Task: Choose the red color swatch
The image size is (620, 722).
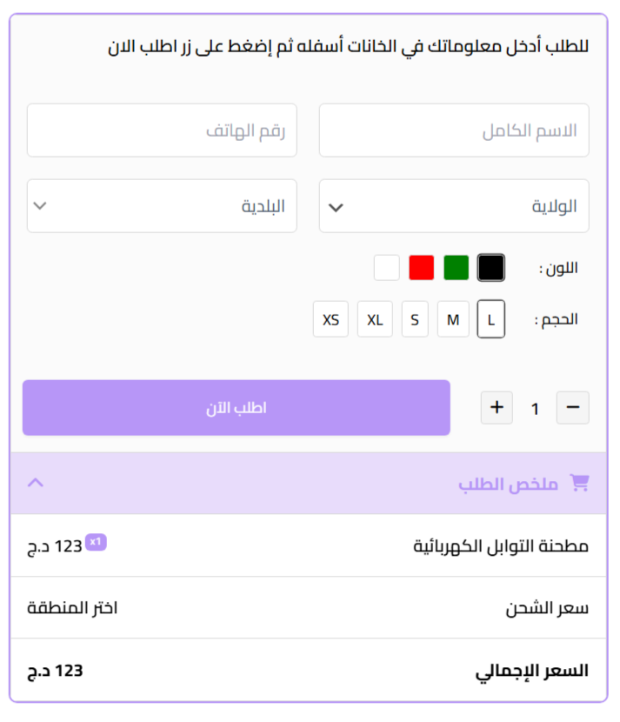Action: tap(422, 268)
